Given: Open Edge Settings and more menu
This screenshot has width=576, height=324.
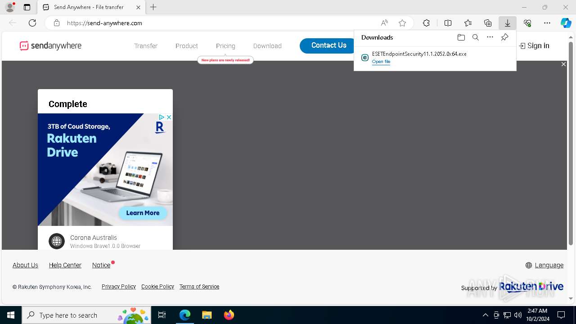Looking at the screenshot, I should click(547, 23).
